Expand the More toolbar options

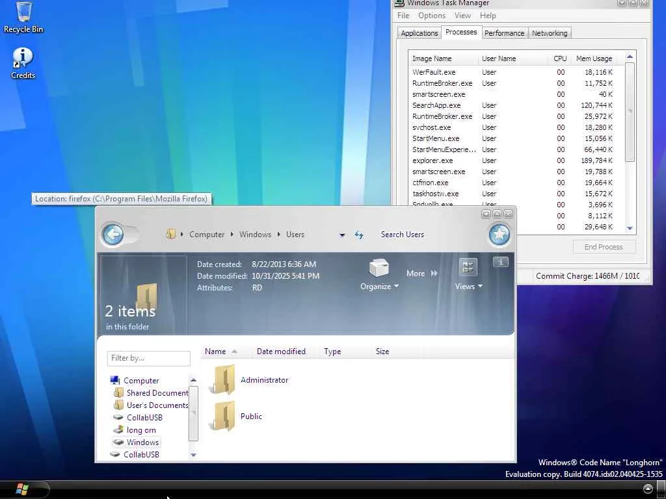coord(421,274)
